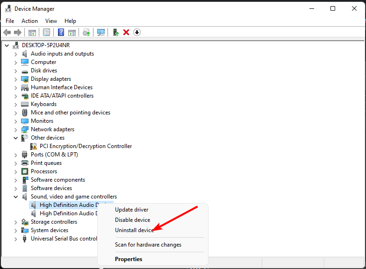Viewport: 366px width, 269px height.
Task: Click the Software components icon
Action: [x=25, y=180]
